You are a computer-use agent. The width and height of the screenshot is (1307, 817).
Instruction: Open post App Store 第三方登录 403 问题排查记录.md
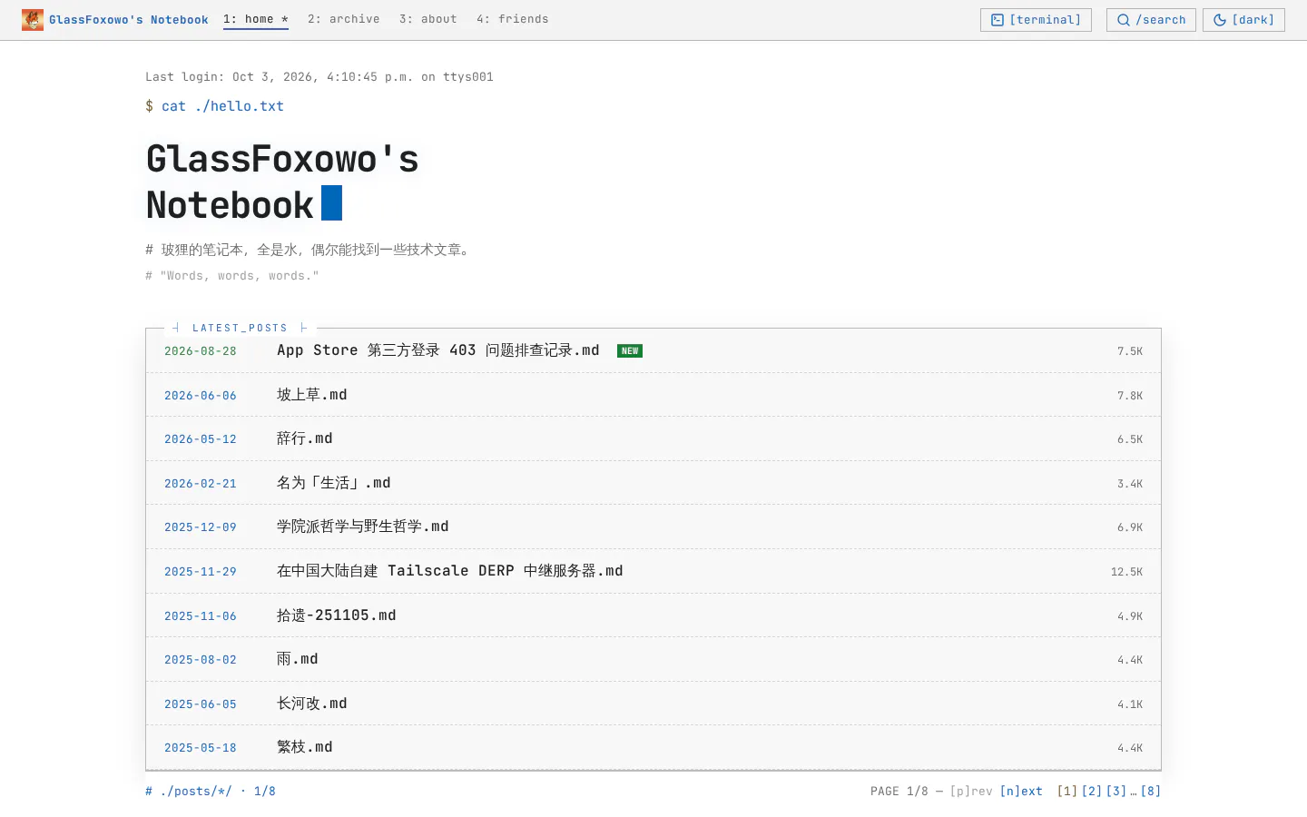(438, 350)
